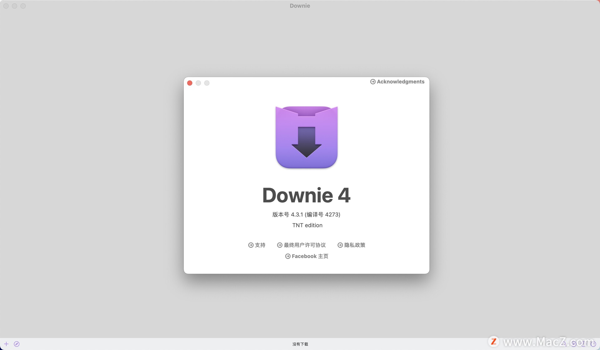This screenshot has height=350, width=600.
Task: Click the purple Downie app icon
Action: (x=307, y=137)
